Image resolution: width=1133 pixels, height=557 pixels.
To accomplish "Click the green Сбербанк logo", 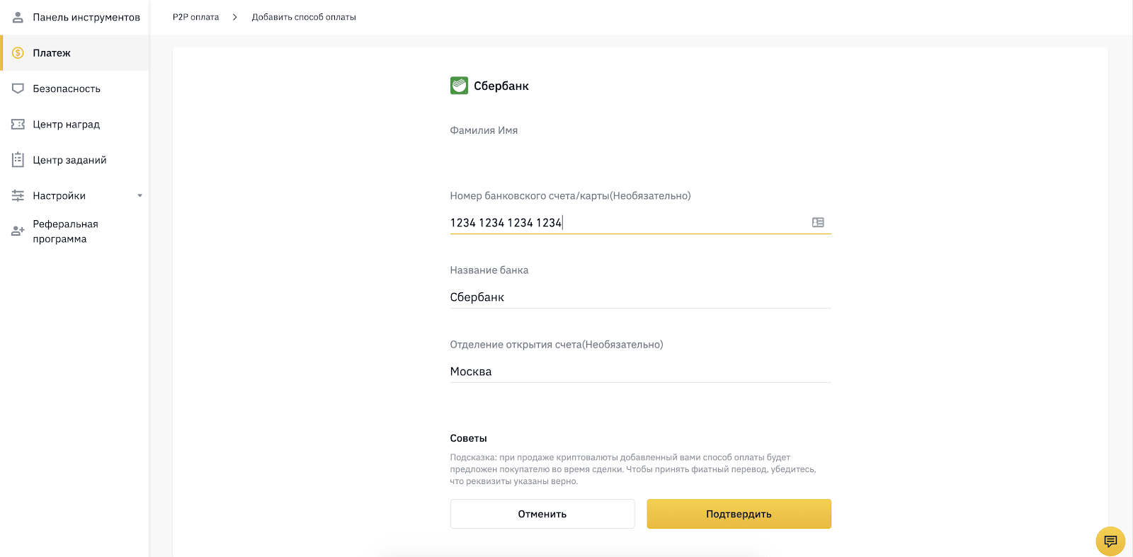I will click(459, 86).
